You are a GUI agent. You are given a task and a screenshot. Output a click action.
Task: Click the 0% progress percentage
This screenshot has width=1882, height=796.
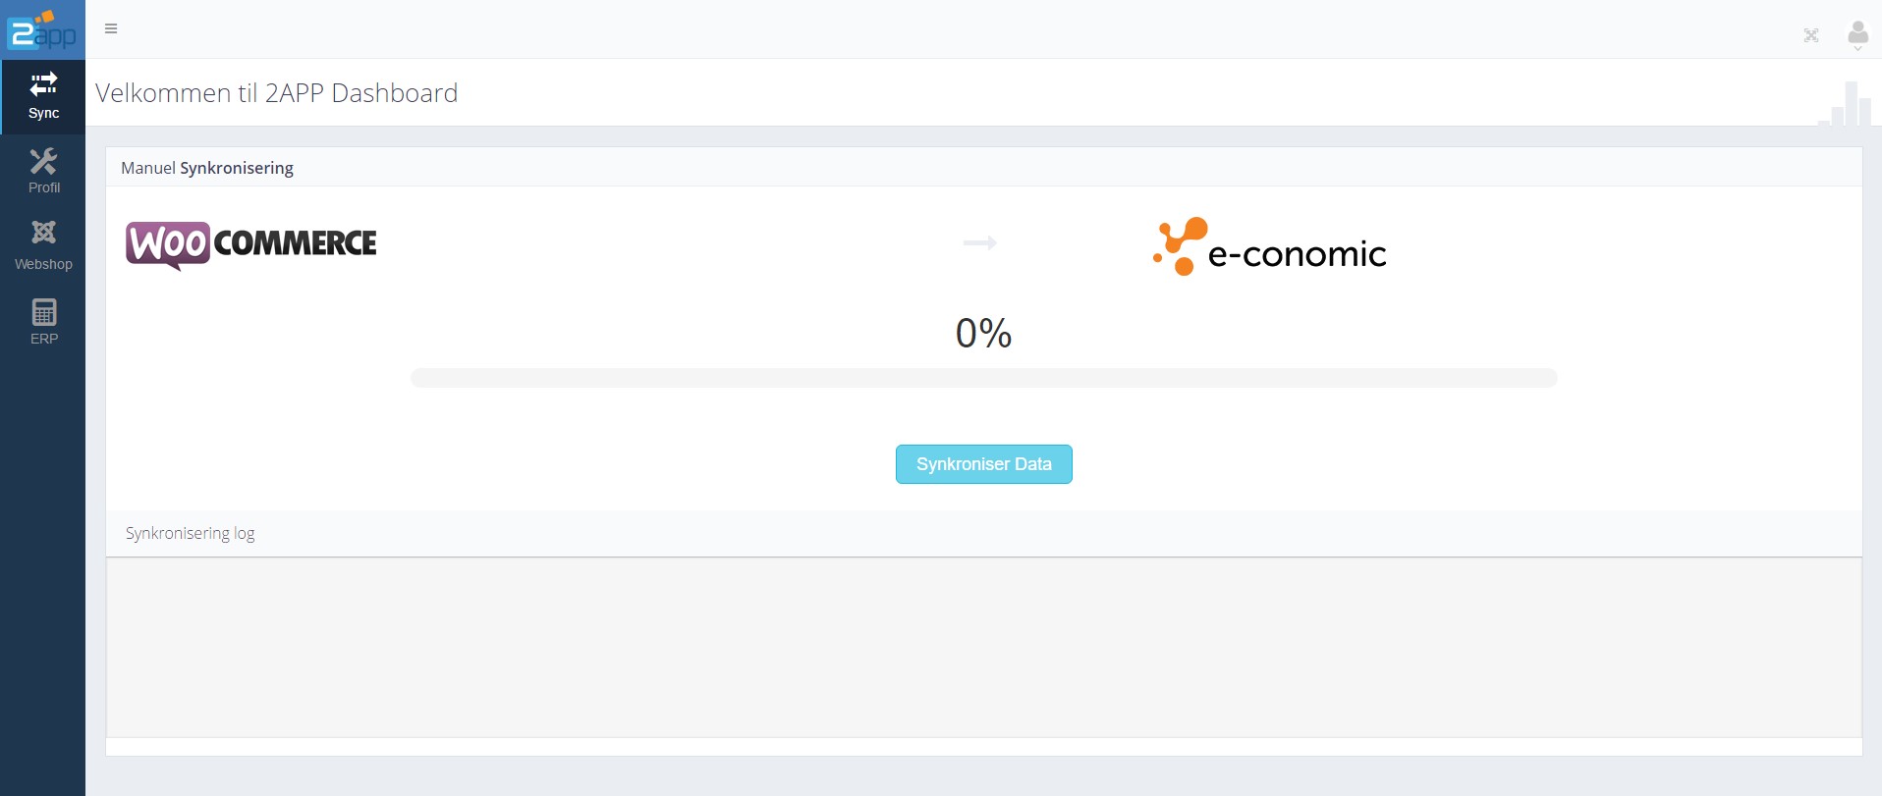tap(983, 333)
